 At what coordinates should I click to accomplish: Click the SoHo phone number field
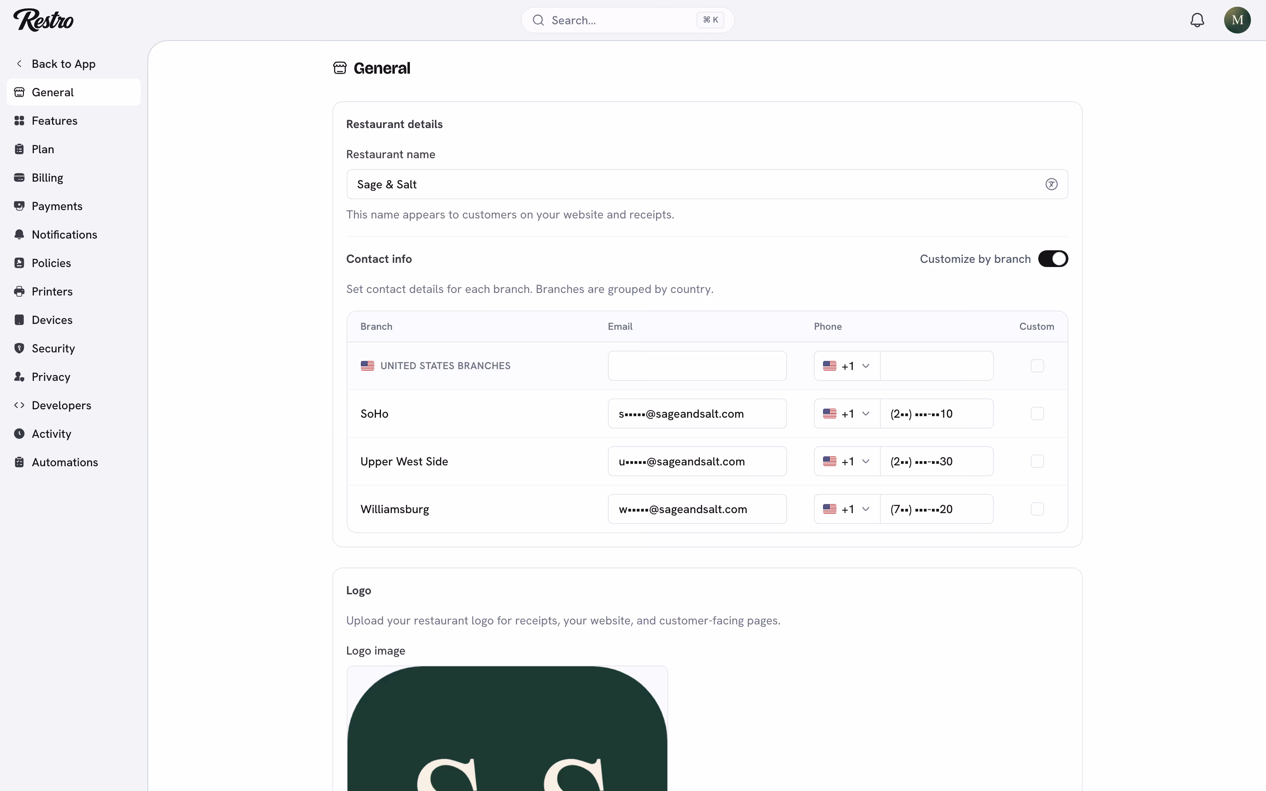937,413
